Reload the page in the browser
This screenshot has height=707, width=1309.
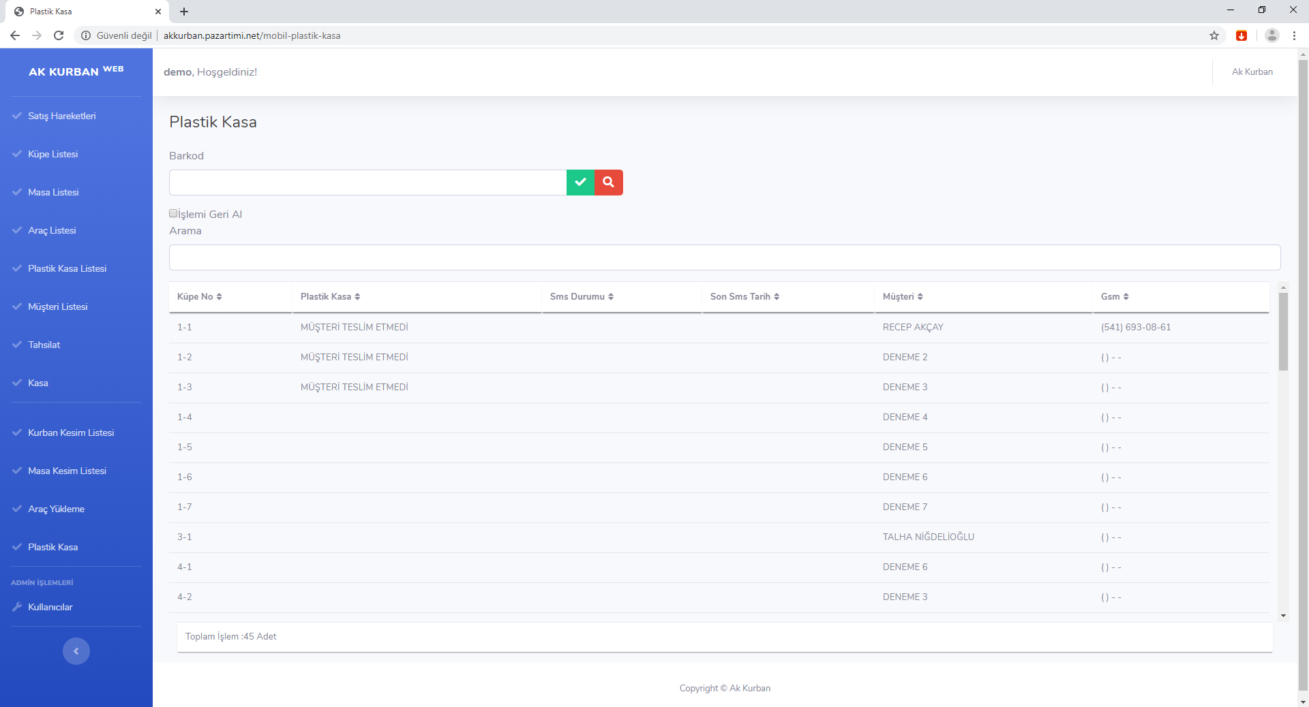click(59, 35)
